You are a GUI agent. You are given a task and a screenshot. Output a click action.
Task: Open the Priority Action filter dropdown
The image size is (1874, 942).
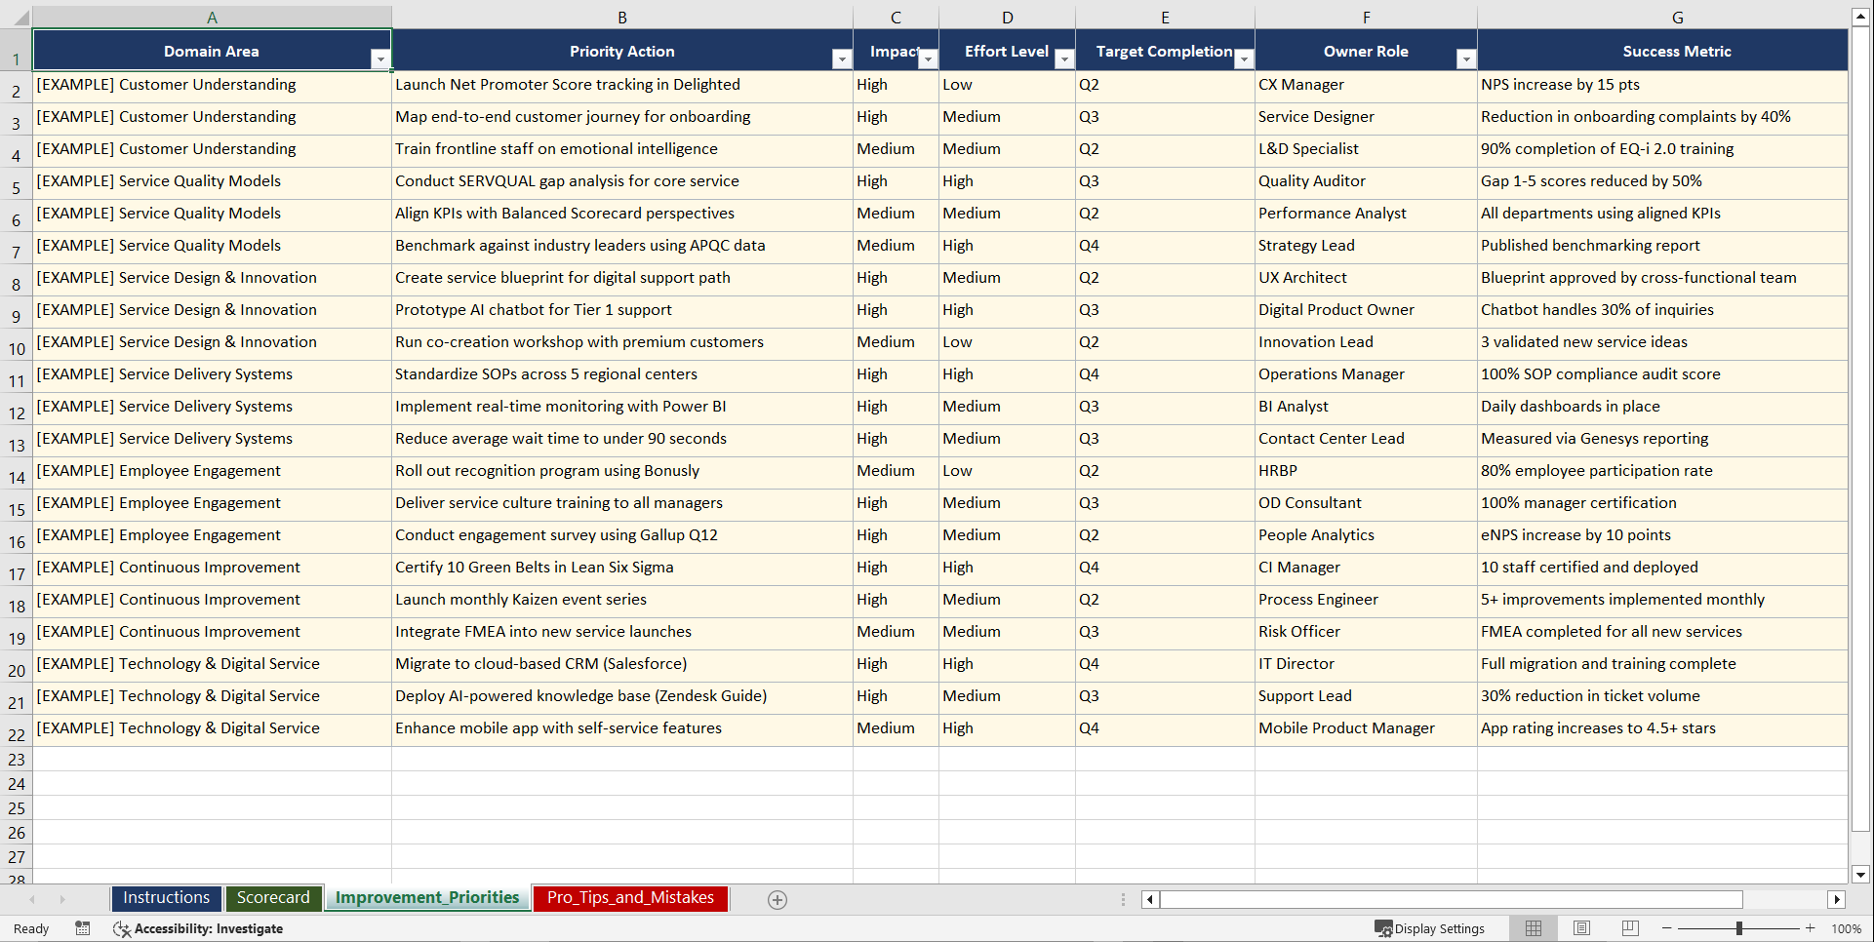[x=842, y=59]
